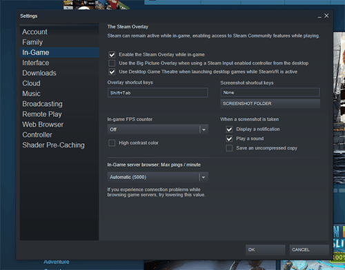Viewport: 345px width, 270px height.
Task: Enable Save an uncompressed copy checkbox
Action: tap(229, 148)
